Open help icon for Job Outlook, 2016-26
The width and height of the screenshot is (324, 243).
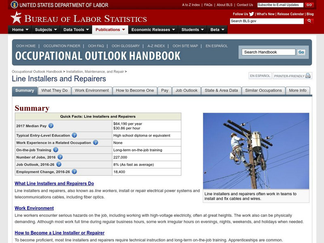click(59, 164)
